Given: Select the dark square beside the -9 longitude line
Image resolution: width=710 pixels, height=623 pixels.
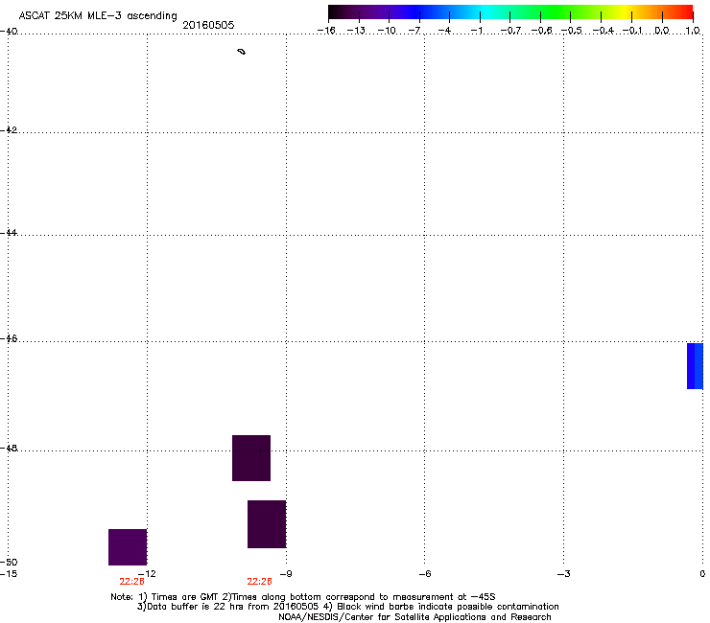Looking at the screenshot, I should pyautogui.click(x=267, y=524).
